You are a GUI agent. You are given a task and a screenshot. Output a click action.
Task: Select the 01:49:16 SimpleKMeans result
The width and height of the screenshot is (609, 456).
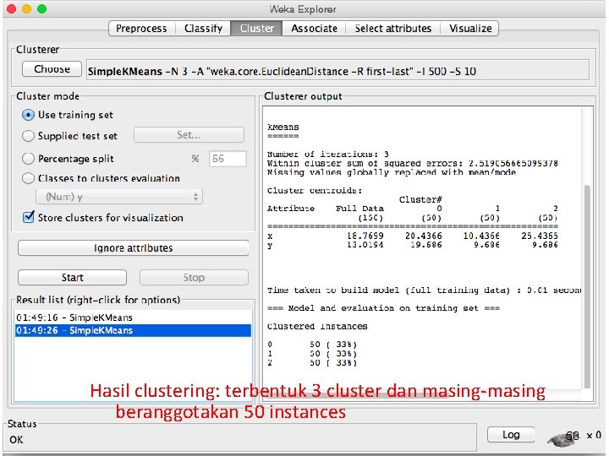click(133, 318)
